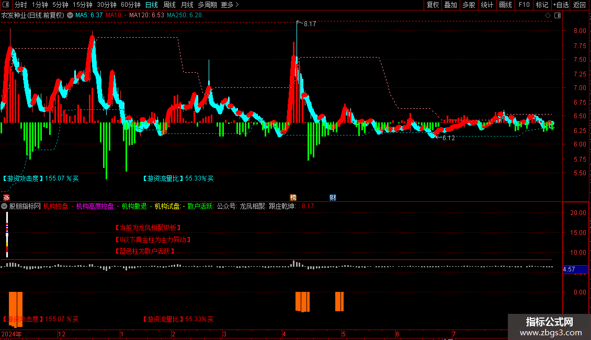
Task: Click the 2024年 label on the time axis
Action: coord(12,334)
